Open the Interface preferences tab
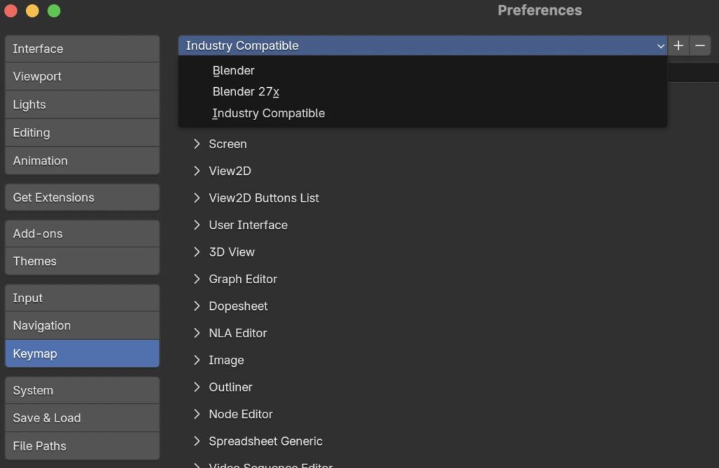Viewport: 719px width, 468px height. pyautogui.click(x=83, y=48)
